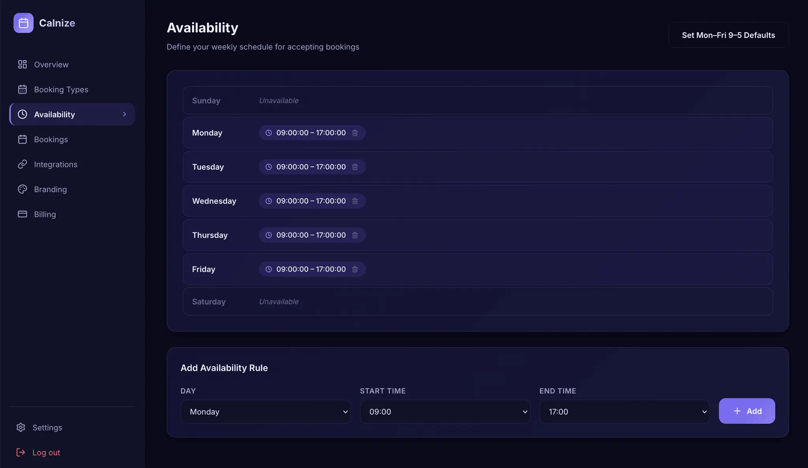Image resolution: width=808 pixels, height=468 pixels.
Task: Select the Availability menu item
Action: 72,114
